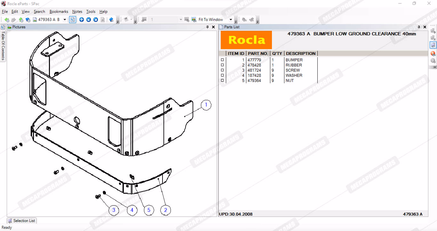Select checkbox for item 5 NUT

click(x=222, y=81)
